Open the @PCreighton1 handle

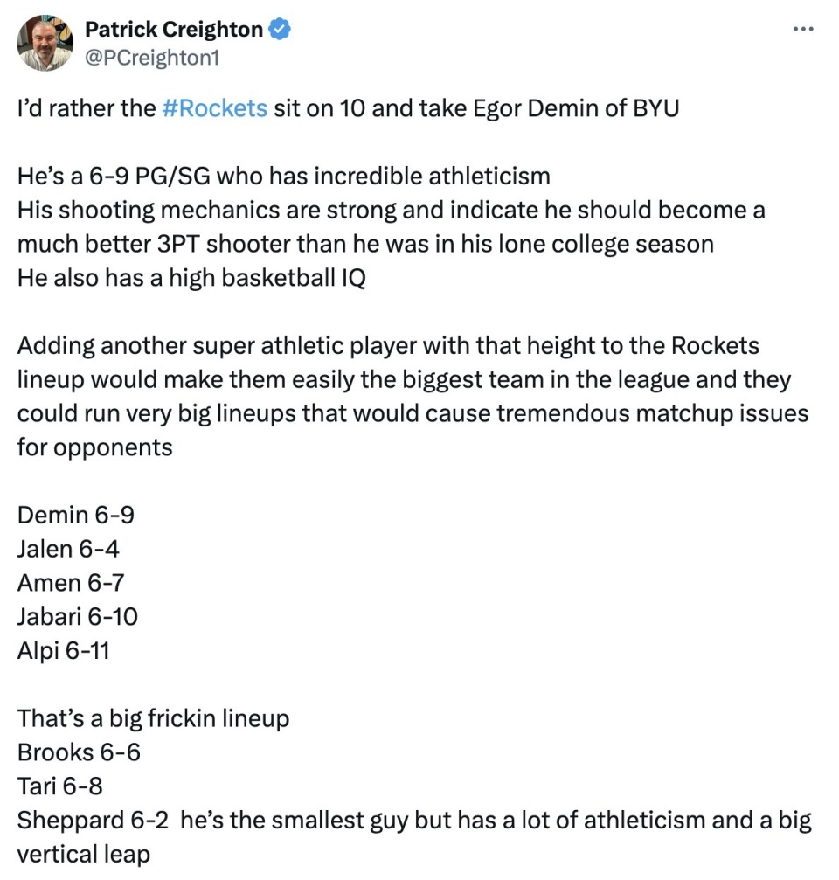tap(151, 58)
